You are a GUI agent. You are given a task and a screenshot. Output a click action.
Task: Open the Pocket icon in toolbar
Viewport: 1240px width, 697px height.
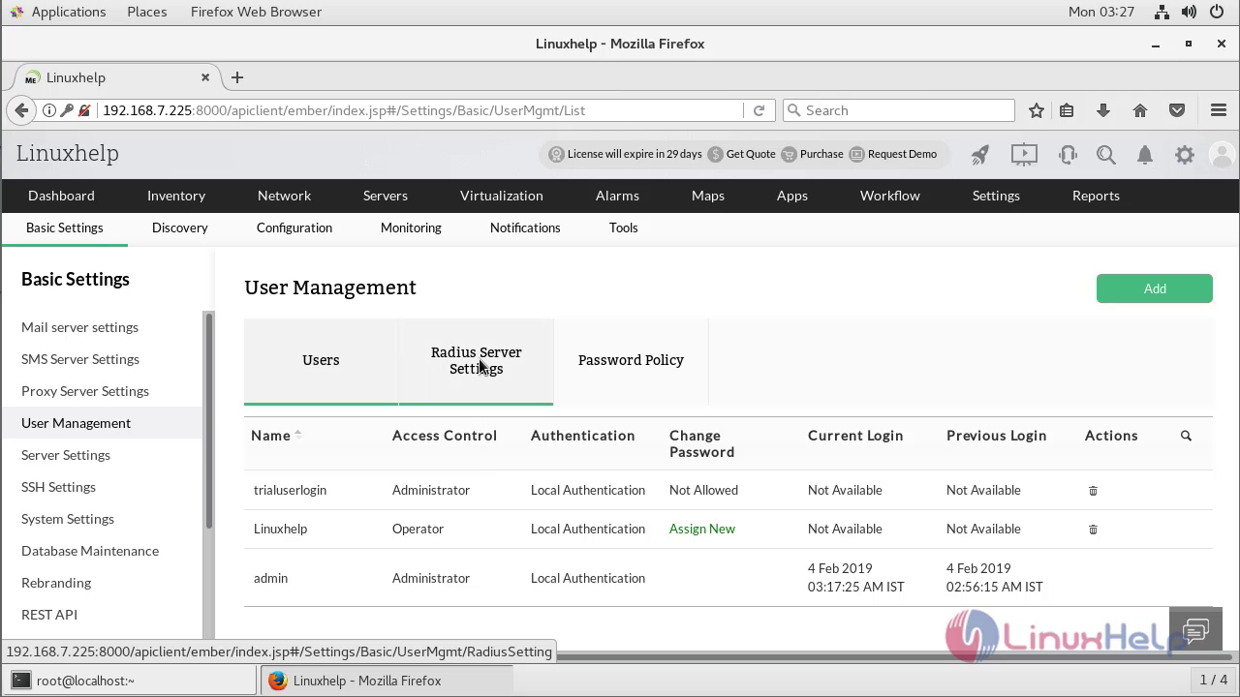(1177, 110)
